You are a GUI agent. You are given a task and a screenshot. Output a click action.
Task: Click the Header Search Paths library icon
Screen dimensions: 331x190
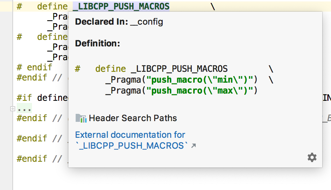click(x=81, y=118)
